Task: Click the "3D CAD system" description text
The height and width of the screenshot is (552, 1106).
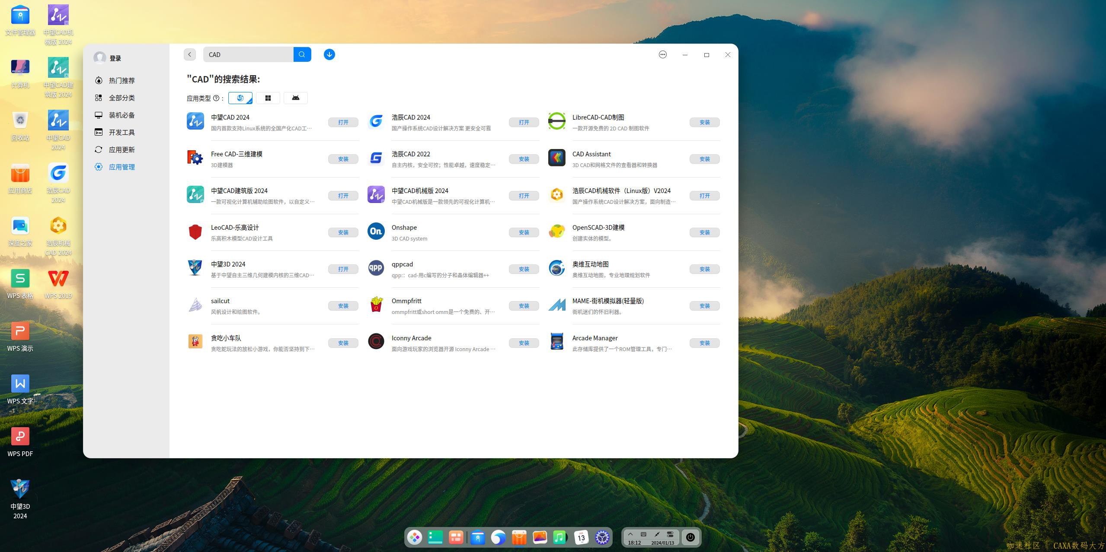Action: 409,238
